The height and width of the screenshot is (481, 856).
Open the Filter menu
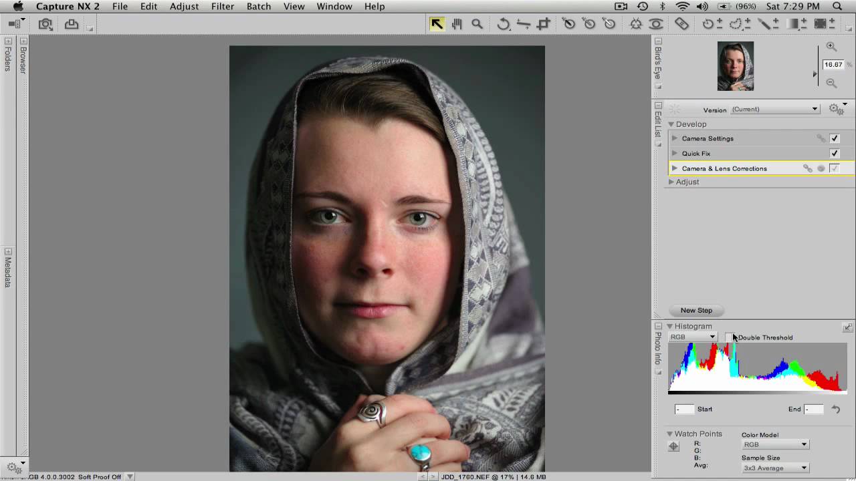click(x=223, y=7)
